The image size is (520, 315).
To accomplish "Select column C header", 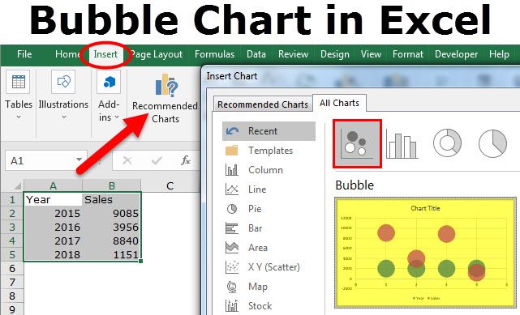I will click(x=170, y=185).
